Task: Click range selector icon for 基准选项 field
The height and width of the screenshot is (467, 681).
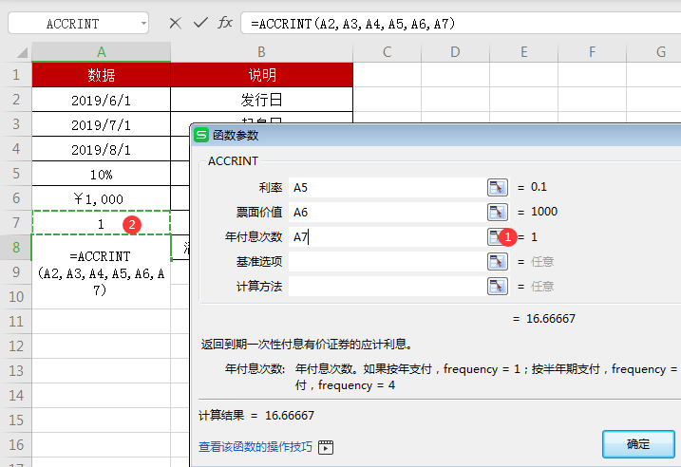Action: [x=497, y=261]
